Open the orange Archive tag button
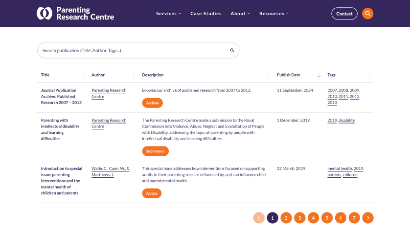 pos(153,103)
